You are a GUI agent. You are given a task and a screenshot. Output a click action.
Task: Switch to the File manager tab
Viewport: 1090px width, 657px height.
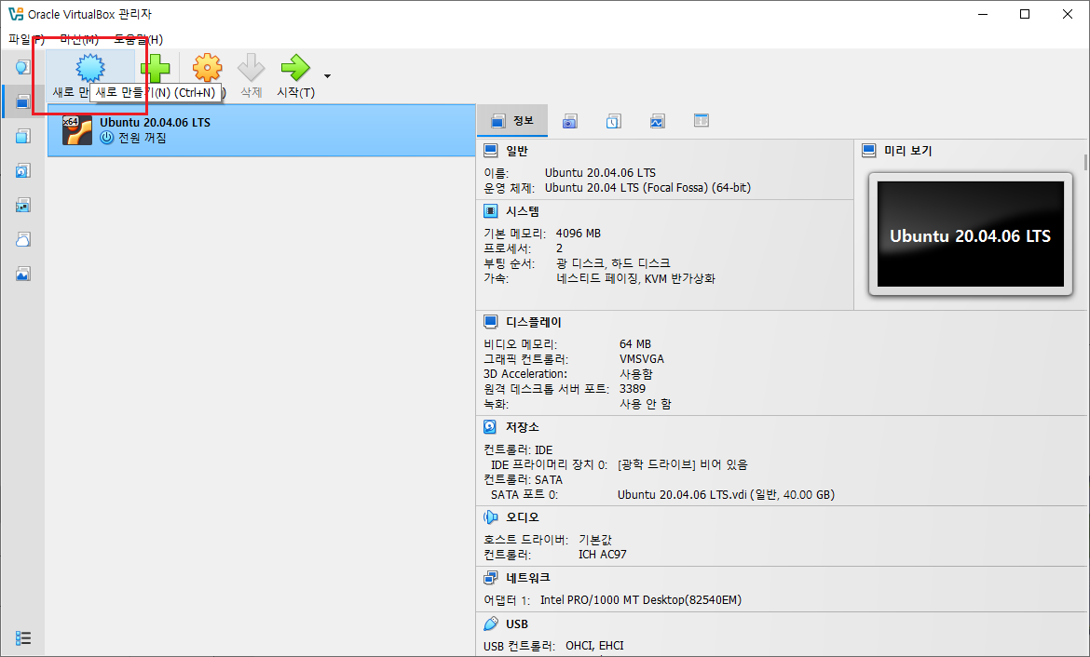coord(702,121)
